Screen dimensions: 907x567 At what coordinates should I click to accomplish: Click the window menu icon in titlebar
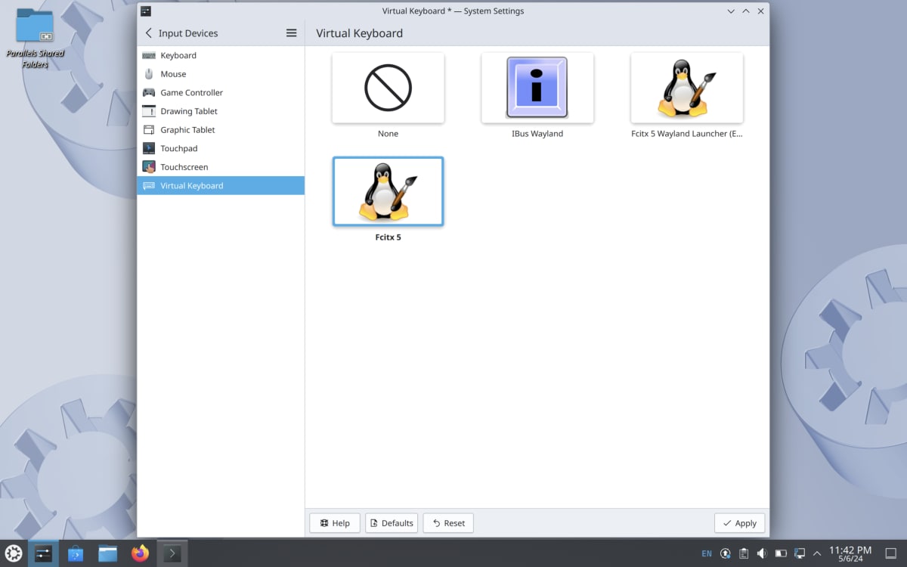(x=146, y=11)
